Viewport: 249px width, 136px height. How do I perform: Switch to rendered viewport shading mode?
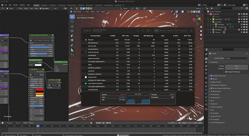pyautogui.click(x=199, y=12)
